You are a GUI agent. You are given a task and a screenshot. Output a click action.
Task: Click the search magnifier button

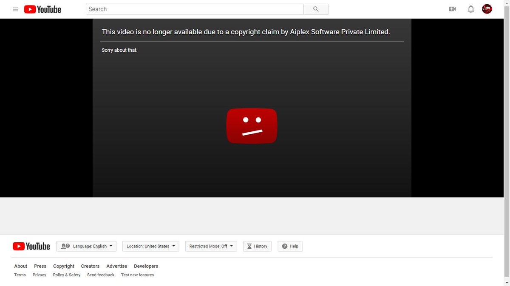point(316,9)
